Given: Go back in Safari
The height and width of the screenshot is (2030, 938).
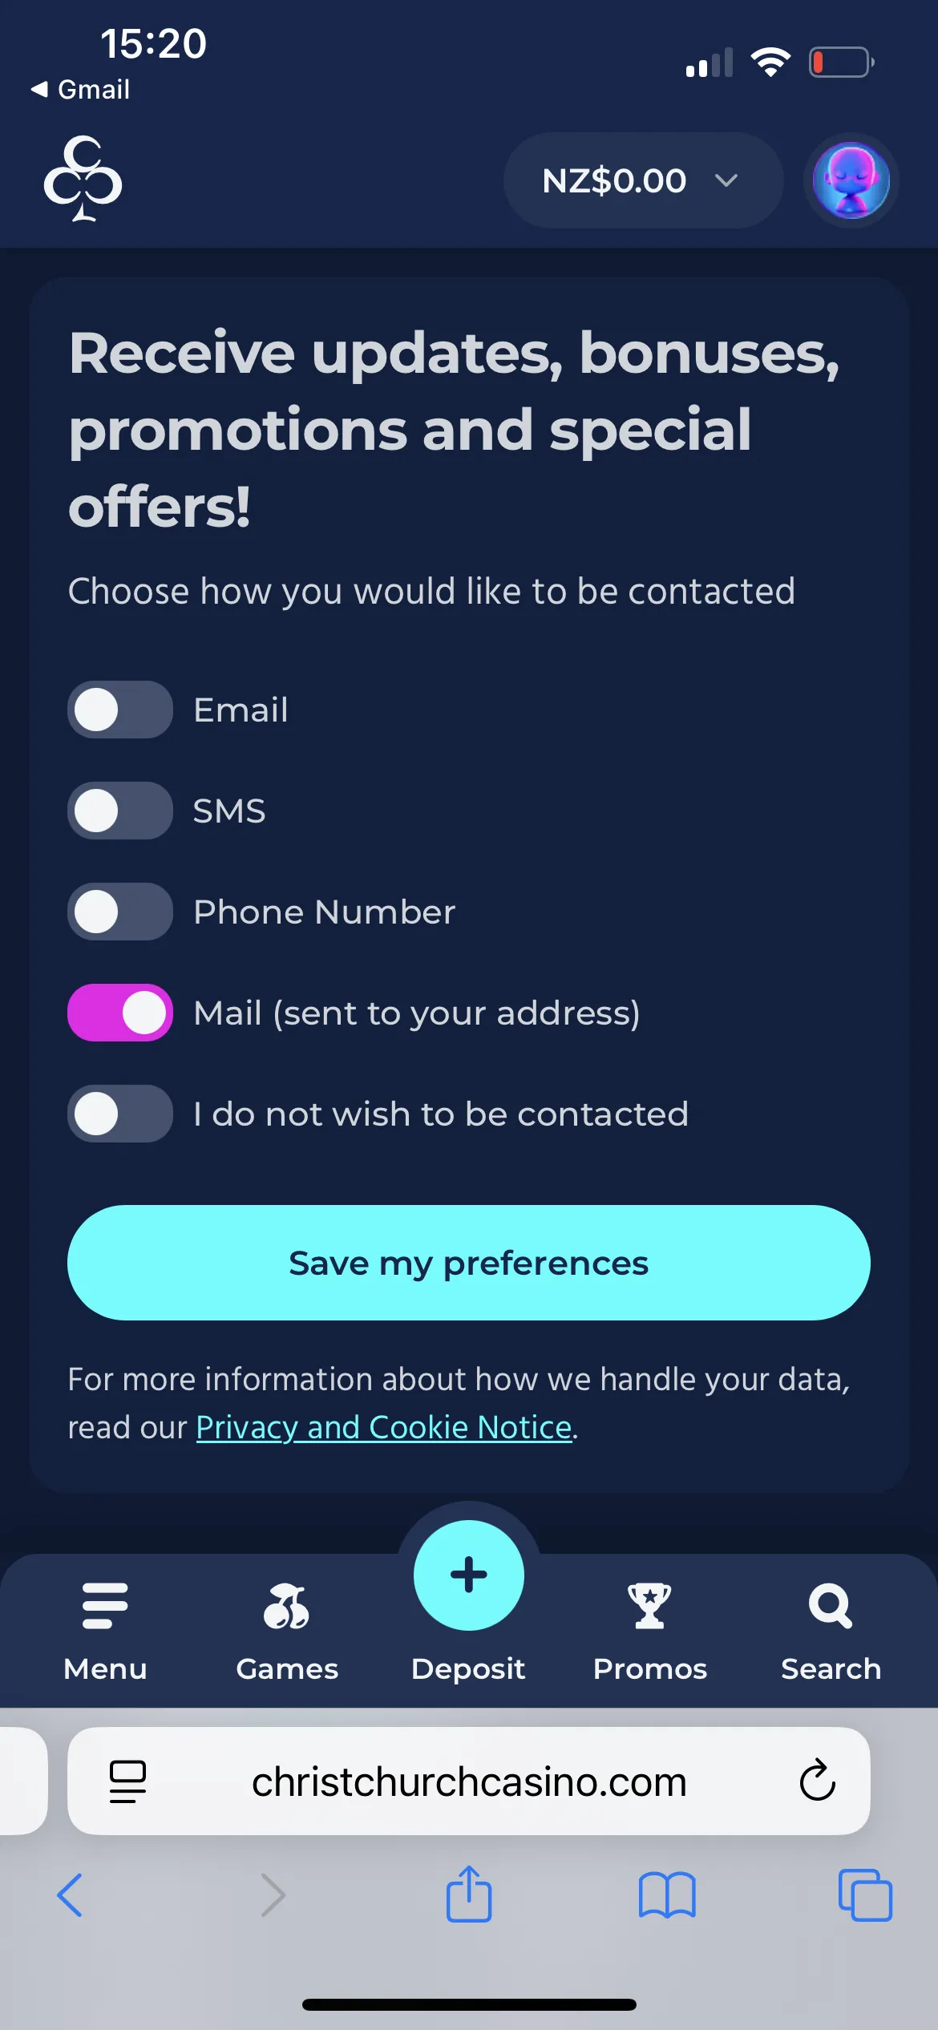Looking at the screenshot, I should click(x=71, y=1895).
